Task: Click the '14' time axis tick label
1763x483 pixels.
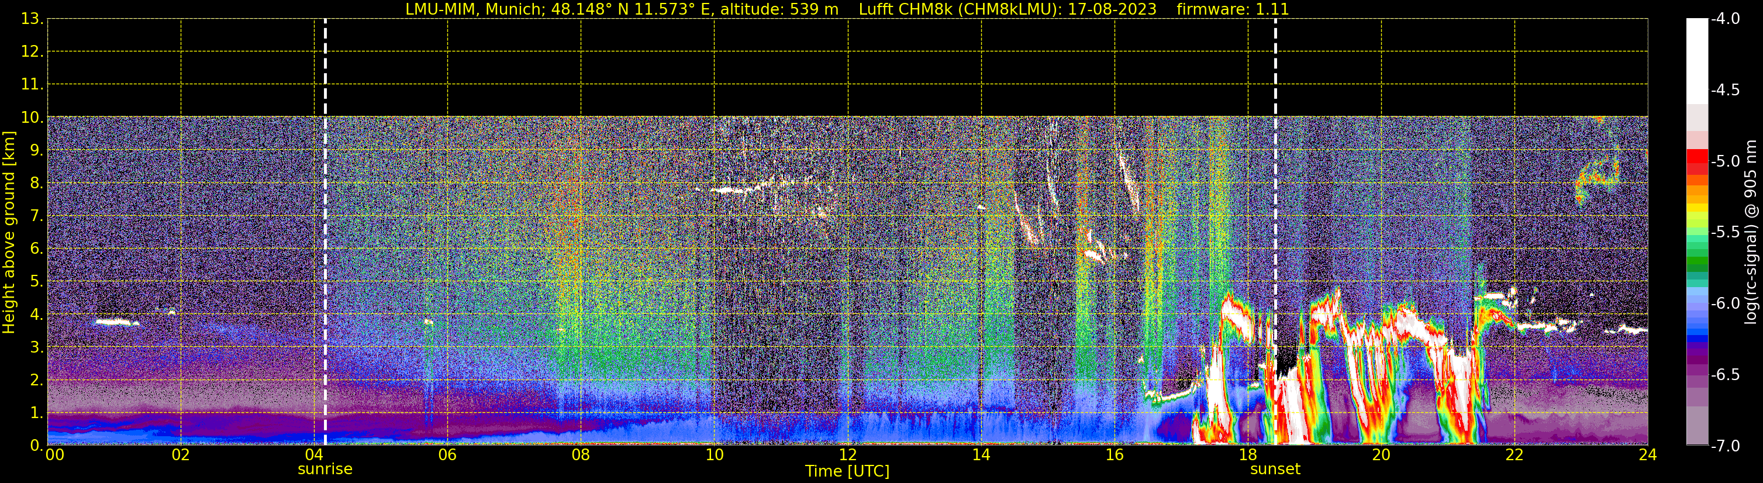Action: click(x=981, y=456)
